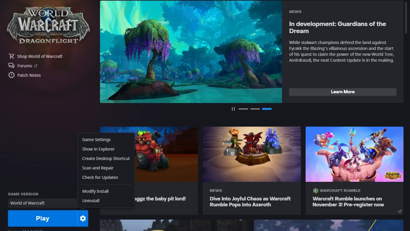Click the WARCRAFT RUMBLE category label
The height and width of the screenshot is (231, 410).
tap(340, 190)
